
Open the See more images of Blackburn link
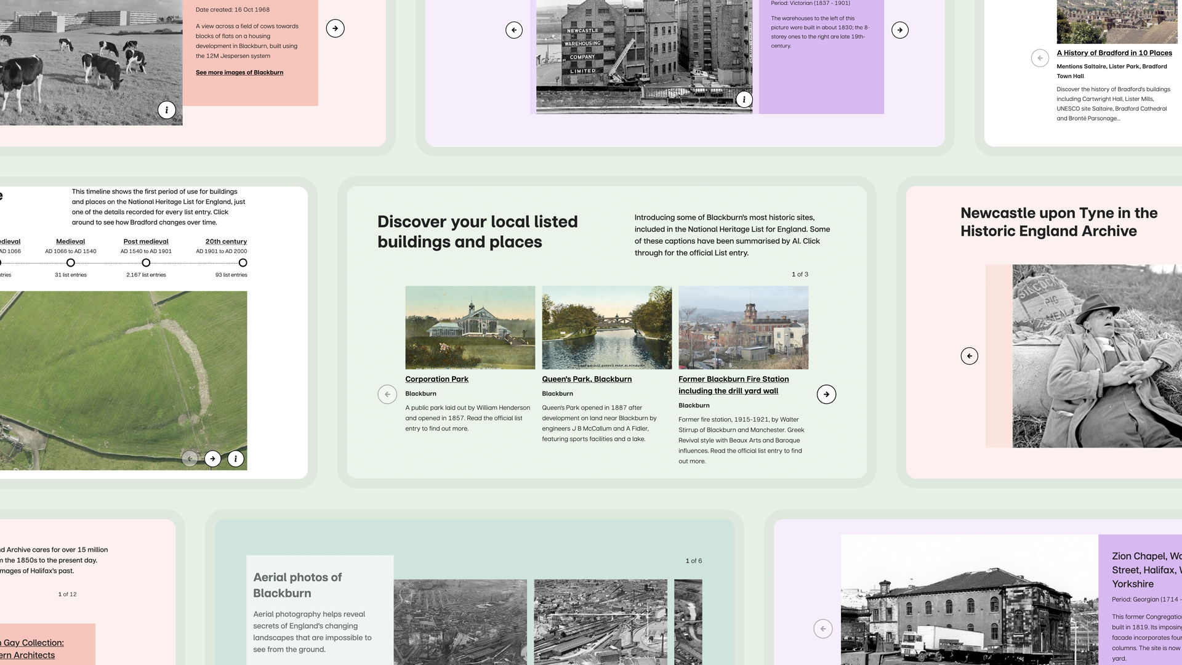pos(239,72)
